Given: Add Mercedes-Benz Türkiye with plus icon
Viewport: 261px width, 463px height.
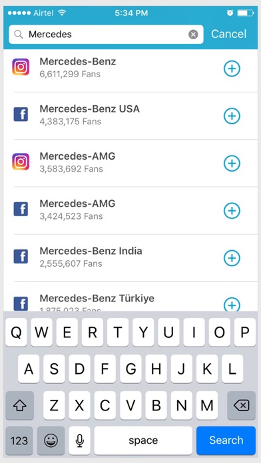Looking at the screenshot, I should pyautogui.click(x=232, y=304).
